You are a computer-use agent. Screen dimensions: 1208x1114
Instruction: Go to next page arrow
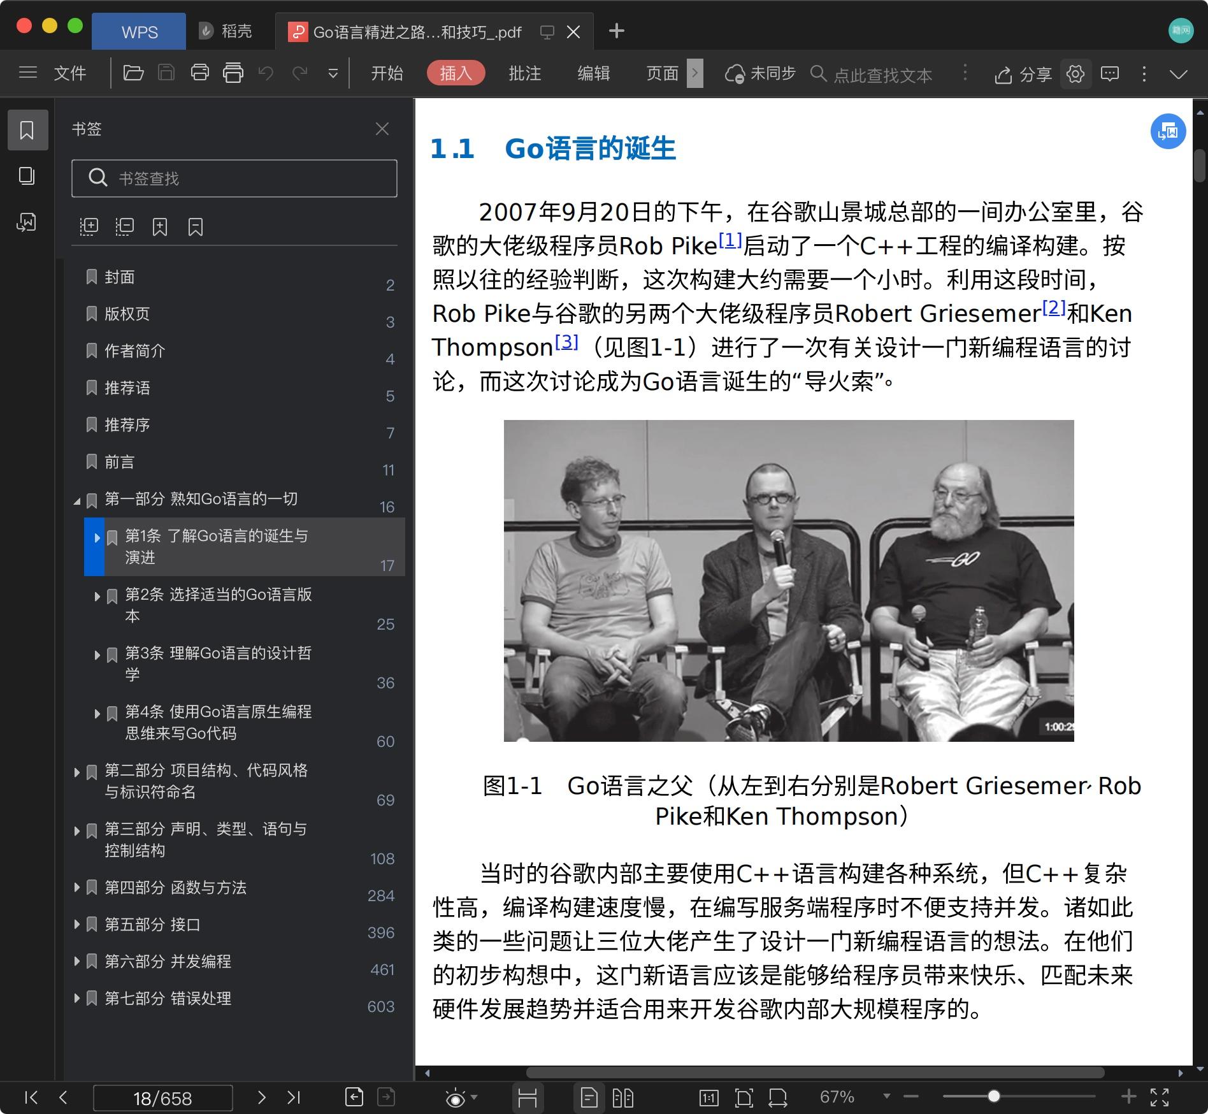261,1097
